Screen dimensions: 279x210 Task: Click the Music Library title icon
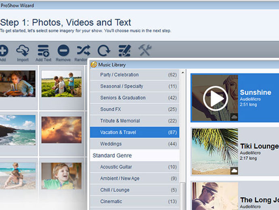(94, 64)
